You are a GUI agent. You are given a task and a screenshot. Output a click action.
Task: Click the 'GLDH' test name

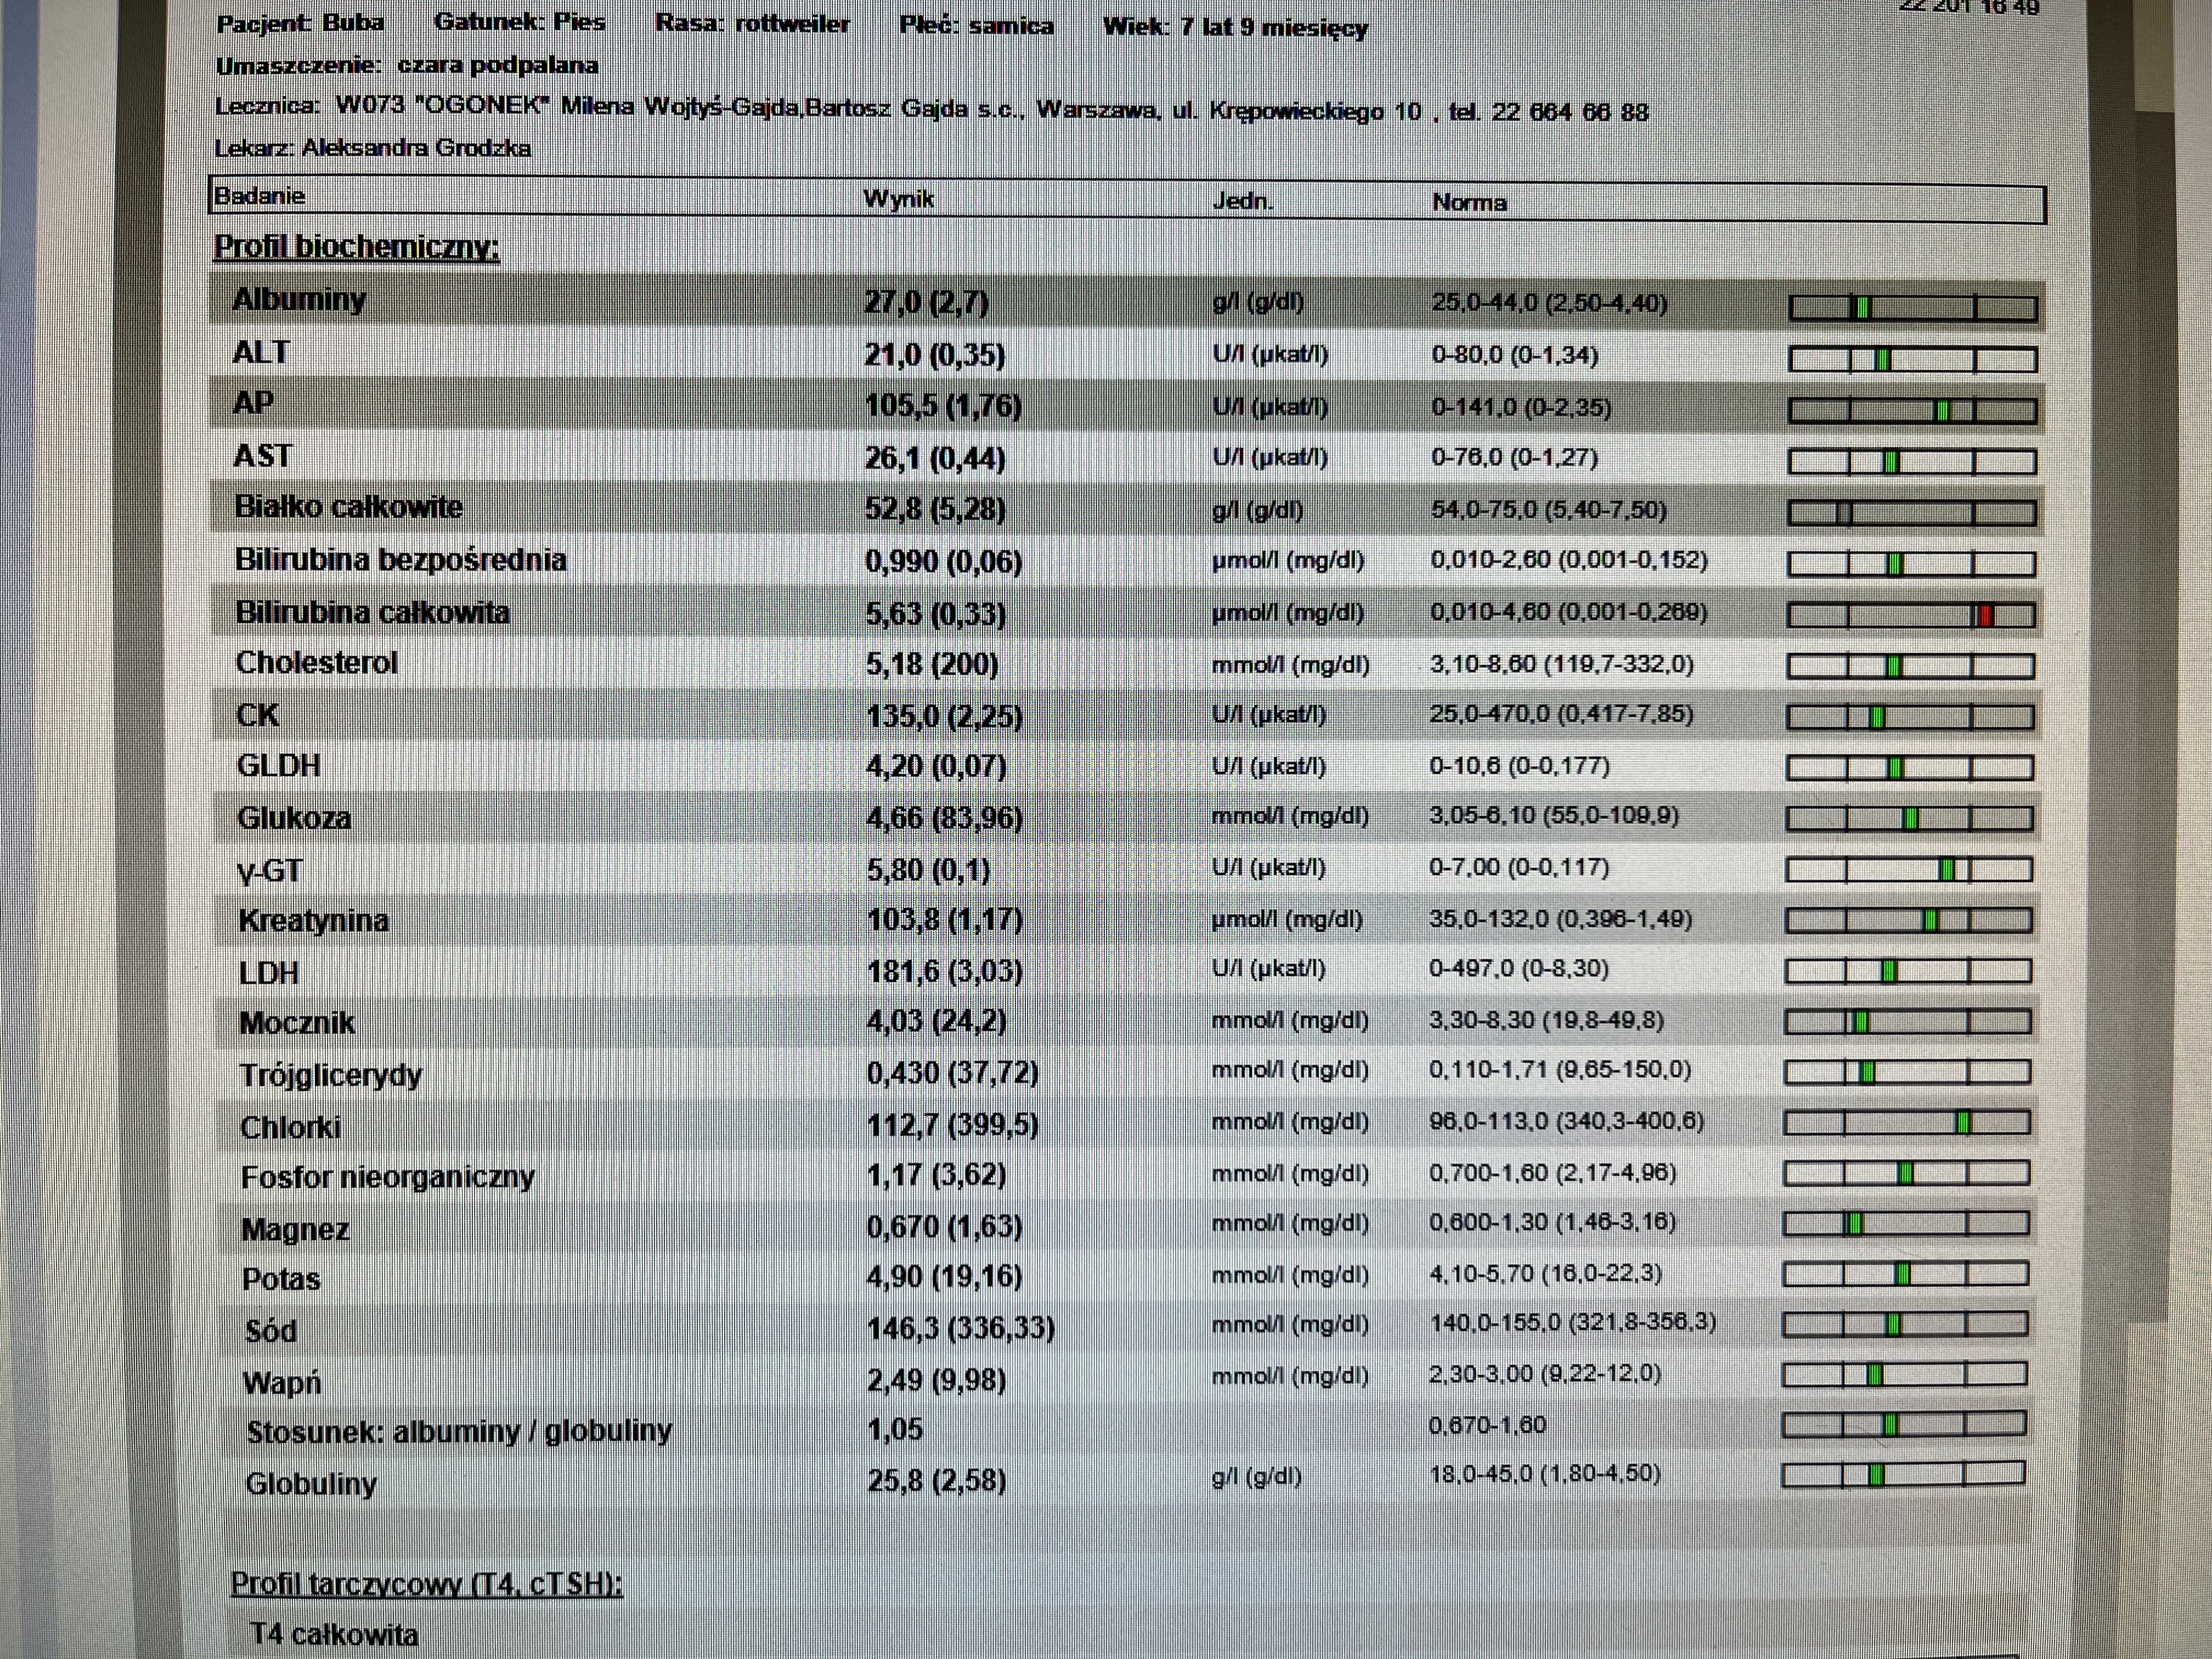pos(278,766)
